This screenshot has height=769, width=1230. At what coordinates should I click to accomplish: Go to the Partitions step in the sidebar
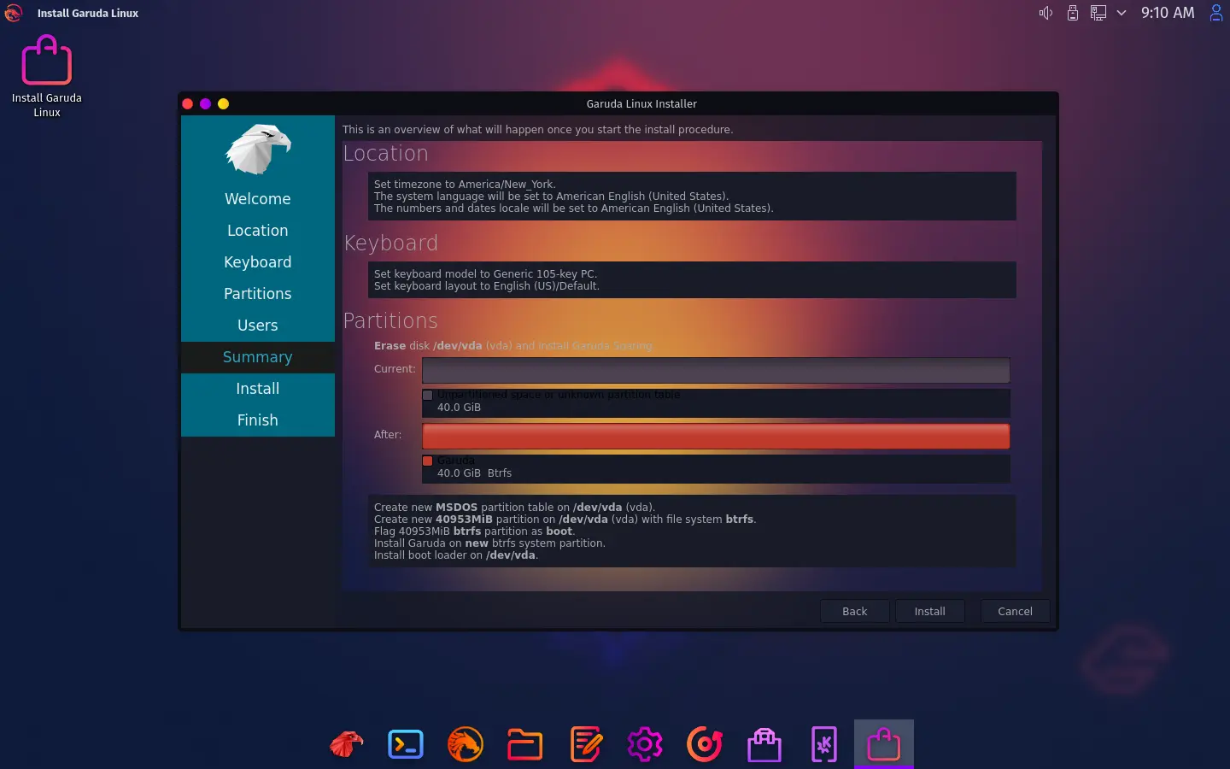258,294
